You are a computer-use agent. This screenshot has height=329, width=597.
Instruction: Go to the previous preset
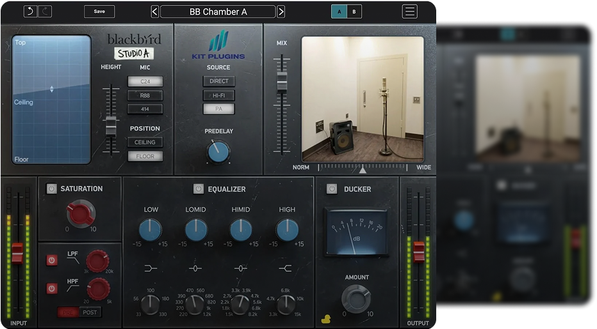click(x=154, y=11)
